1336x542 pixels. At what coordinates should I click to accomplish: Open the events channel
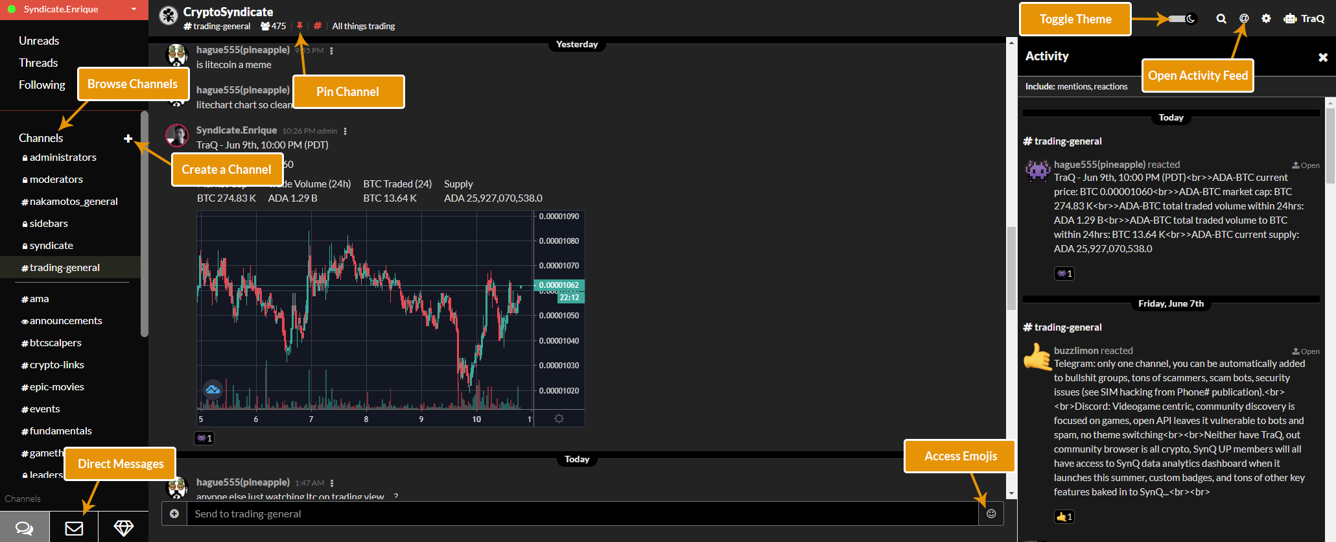click(x=40, y=409)
